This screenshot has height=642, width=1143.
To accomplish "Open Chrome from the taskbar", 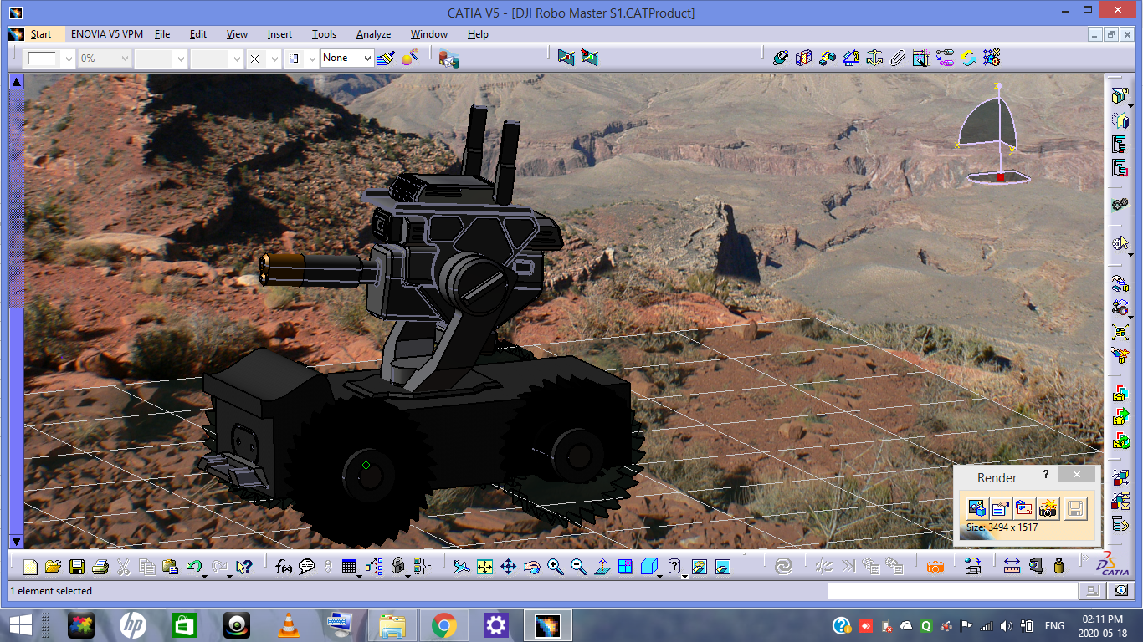I will tap(443, 625).
